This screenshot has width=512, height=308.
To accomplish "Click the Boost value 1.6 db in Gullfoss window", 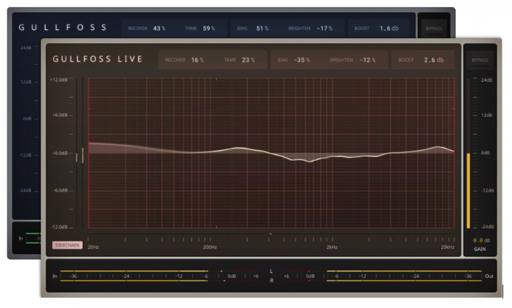I will pos(389,29).
